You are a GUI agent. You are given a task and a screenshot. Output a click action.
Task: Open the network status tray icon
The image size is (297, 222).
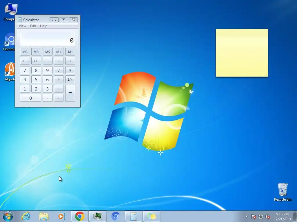(261, 217)
